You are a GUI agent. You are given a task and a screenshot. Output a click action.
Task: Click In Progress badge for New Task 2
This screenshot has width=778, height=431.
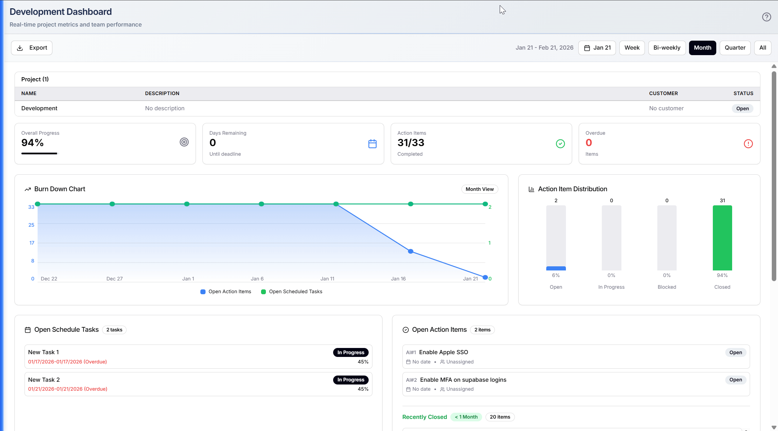point(351,380)
